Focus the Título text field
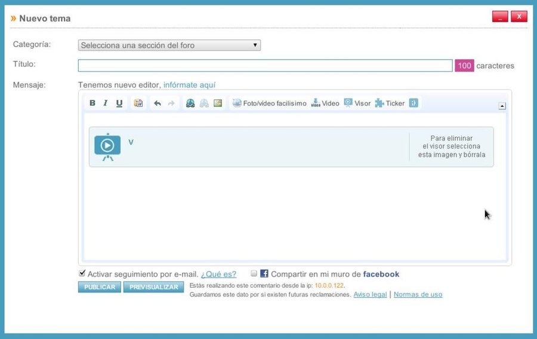 coord(265,66)
